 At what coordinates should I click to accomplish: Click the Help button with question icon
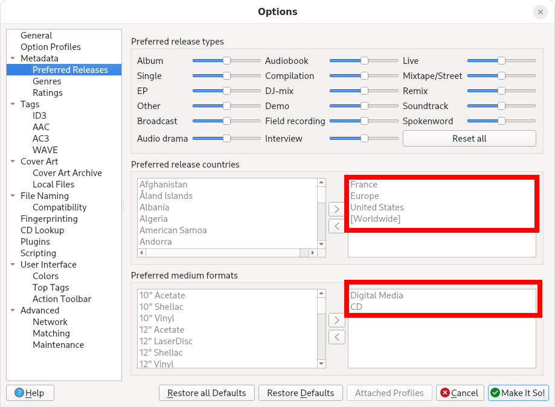click(30, 393)
